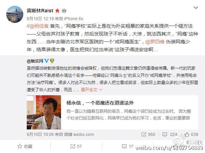The image size is (205, 153).
Task: Open comments button showing 17
Action: 128,147
